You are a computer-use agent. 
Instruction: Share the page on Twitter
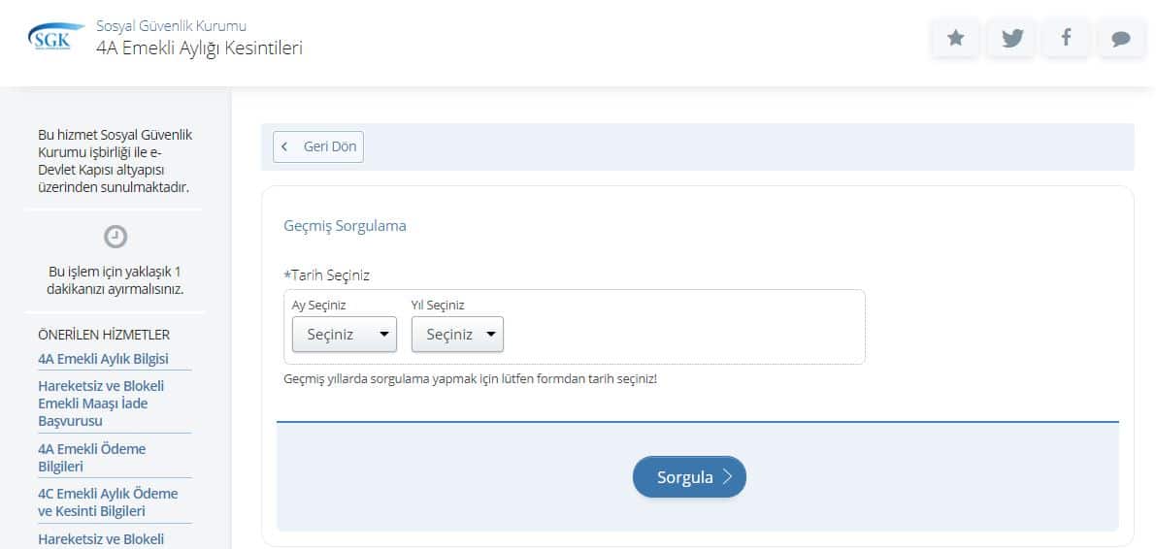coord(1012,38)
